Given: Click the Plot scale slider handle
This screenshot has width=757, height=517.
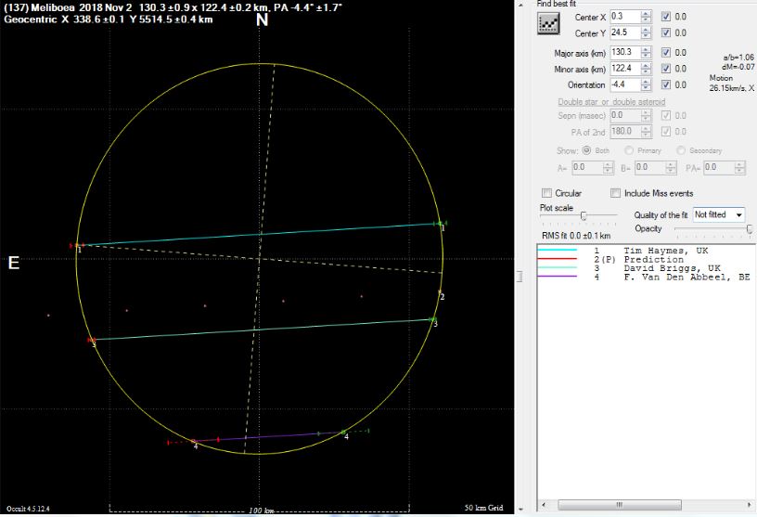Looking at the screenshot, I should pyautogui.click(x=583, y=215).
